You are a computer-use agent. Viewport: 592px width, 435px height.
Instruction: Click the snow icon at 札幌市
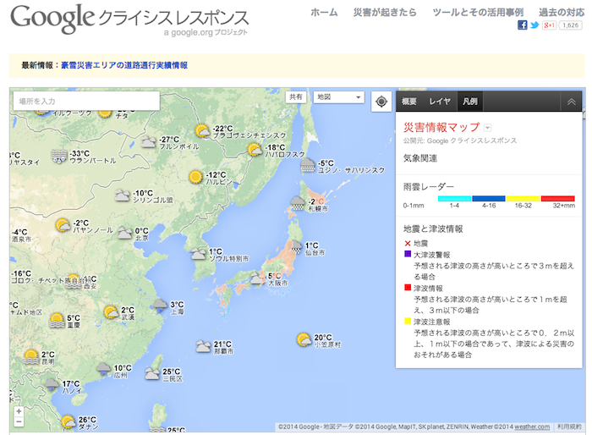point(298,203)
